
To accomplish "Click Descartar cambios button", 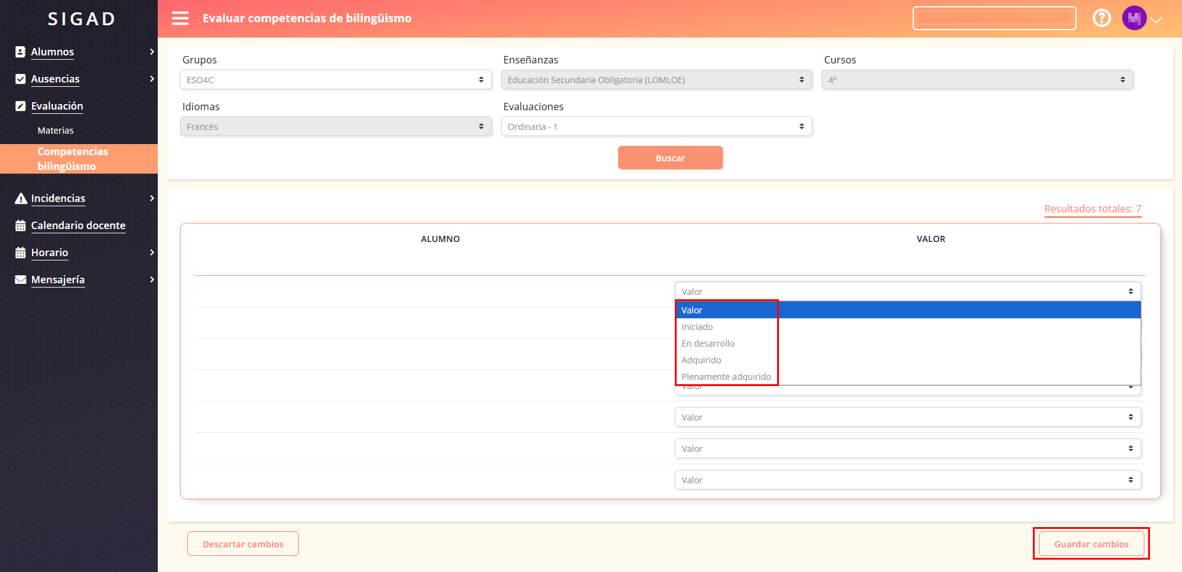I will point(243,544).
